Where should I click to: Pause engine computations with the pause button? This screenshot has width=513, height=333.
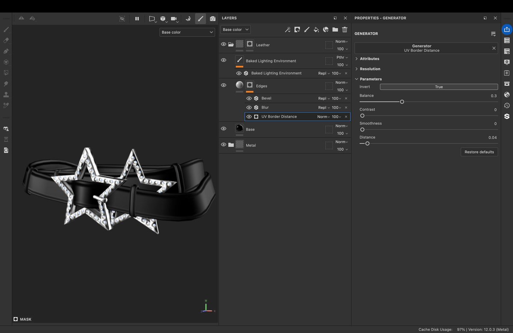click(137, 19)
